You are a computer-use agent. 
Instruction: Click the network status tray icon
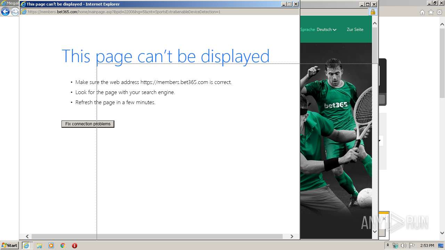395,245
